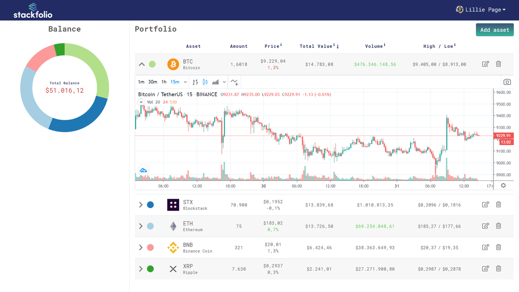
Task: Click the light blue ETH color dot
Action: click(x=150, y=226)
